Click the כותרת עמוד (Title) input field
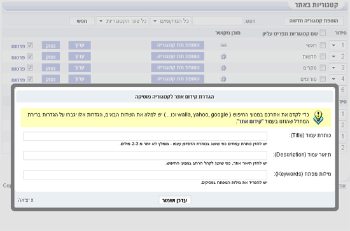350x231 pixels. pos(145,136)
